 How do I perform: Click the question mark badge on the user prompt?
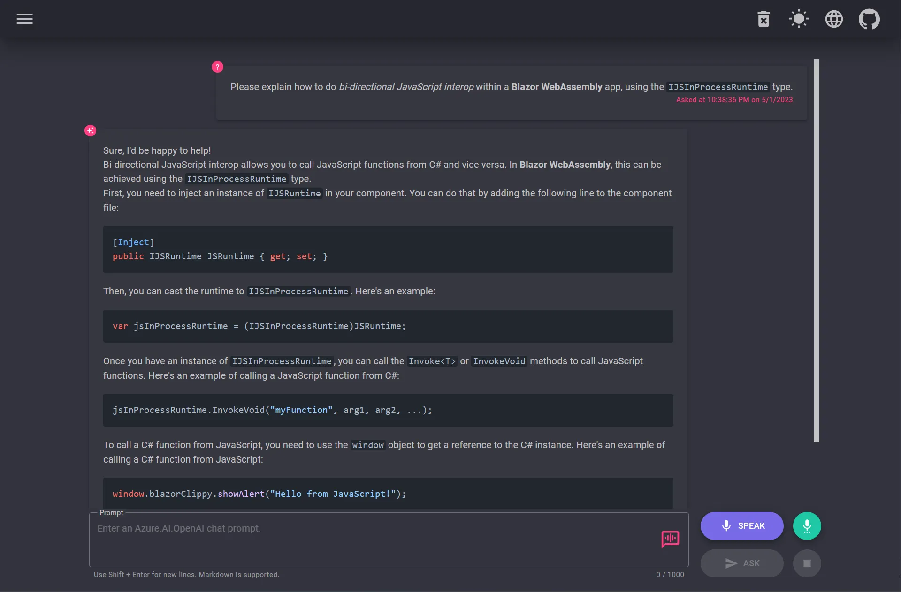217,67
